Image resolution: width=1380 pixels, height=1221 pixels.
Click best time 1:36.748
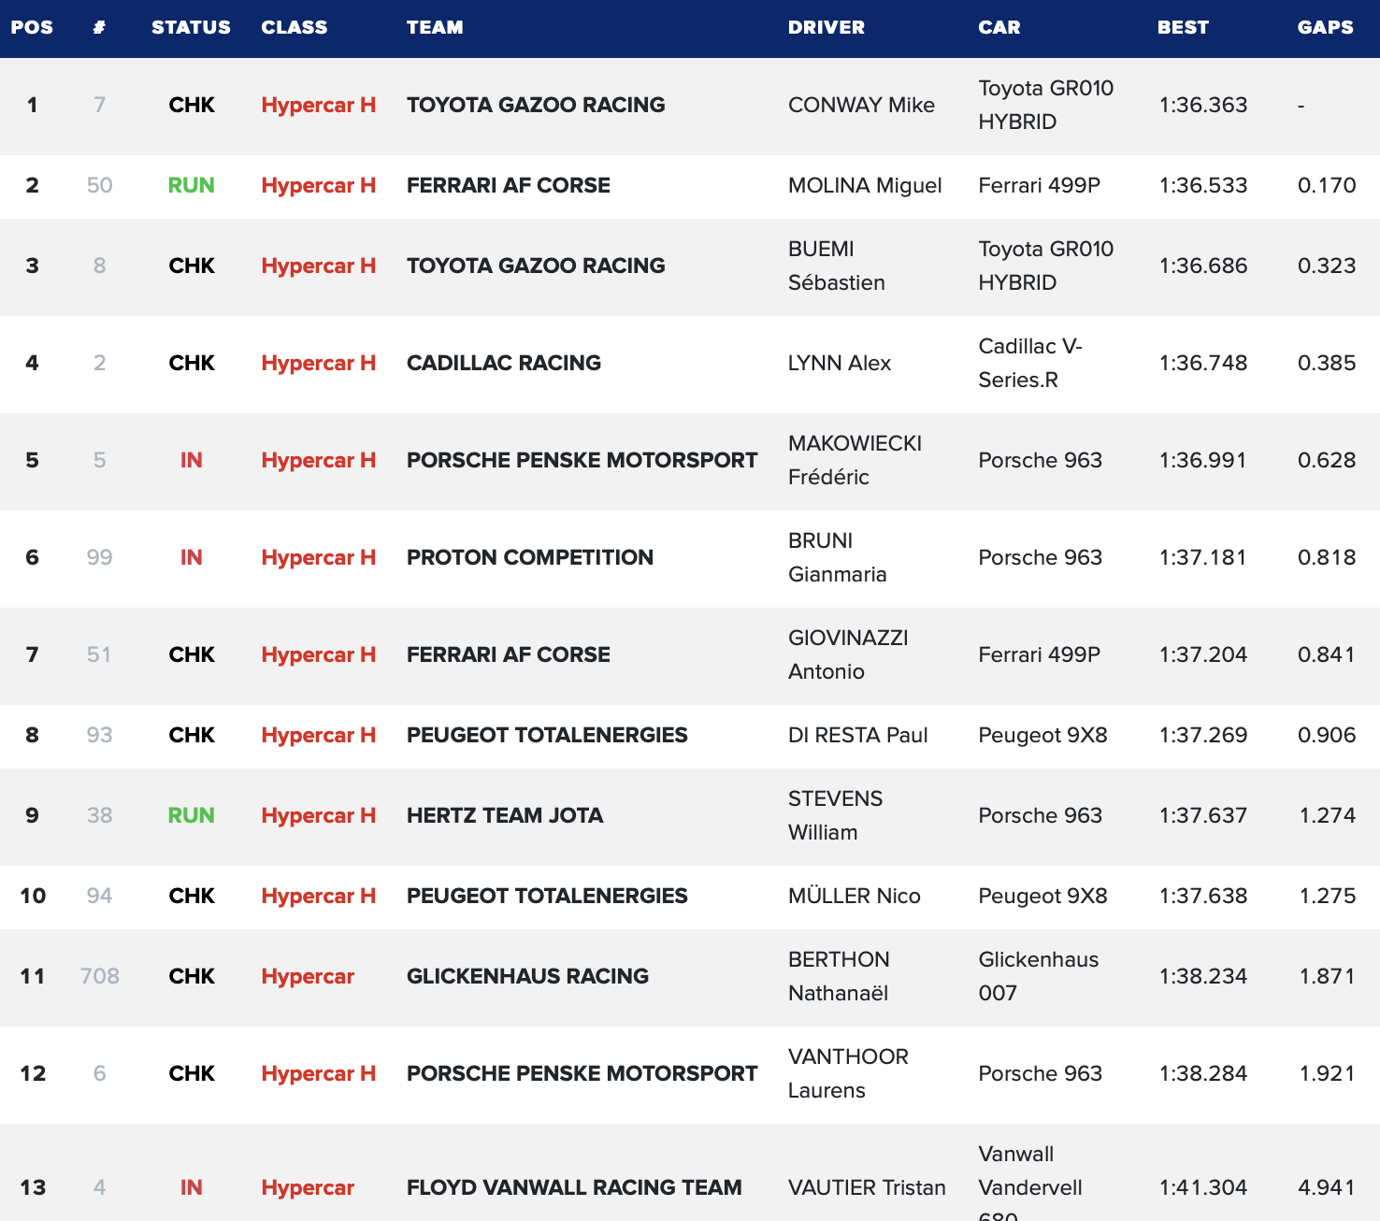click(x=1203, y=363)
